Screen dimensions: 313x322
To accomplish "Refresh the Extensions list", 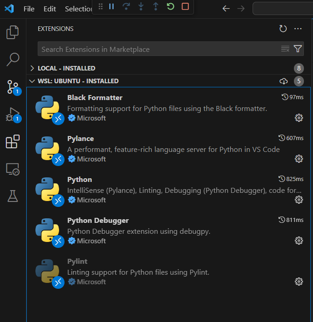I will click(283, 29).
